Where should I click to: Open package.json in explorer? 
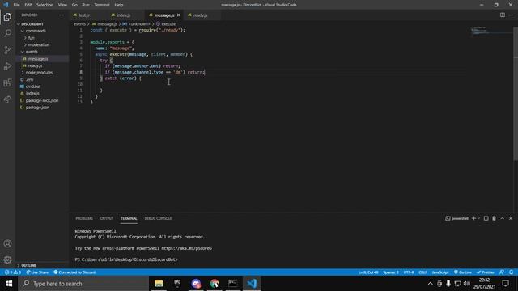point(42,108)
